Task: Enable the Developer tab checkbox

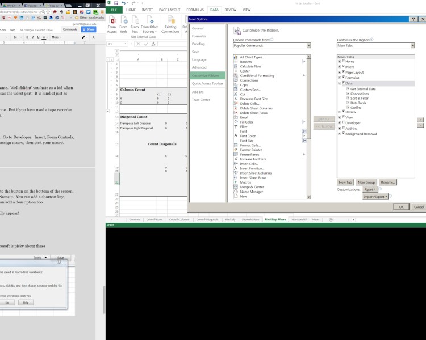Action: (x=343, y=122)
